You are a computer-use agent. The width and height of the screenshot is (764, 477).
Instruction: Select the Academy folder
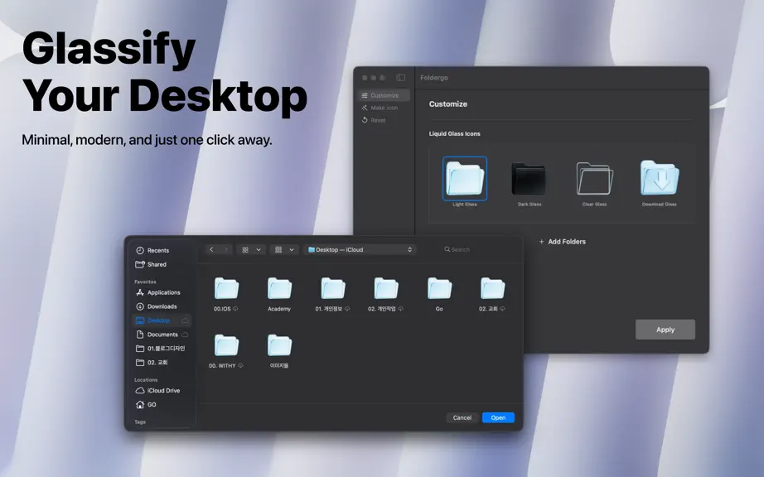coord(279,293)
